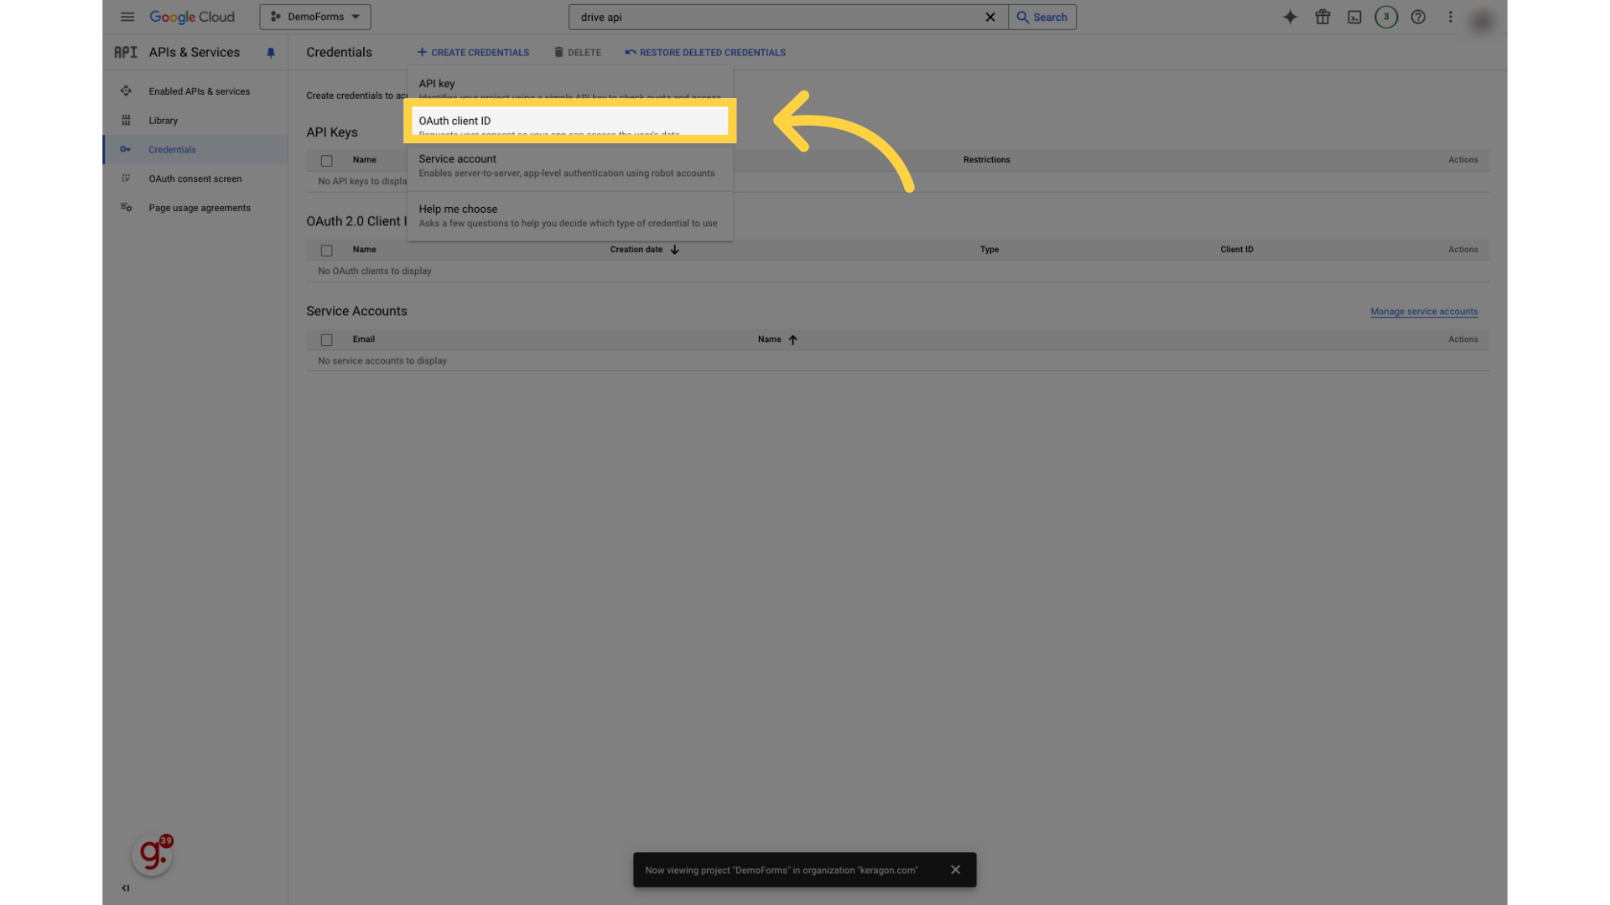Click the API logo icon beside APIs & Services
The image size is (1610, 905).
click(126, 52)
